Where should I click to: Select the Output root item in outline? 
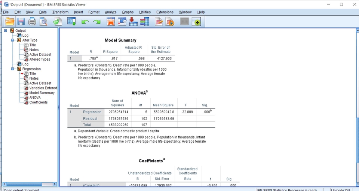pyautogui.click(x=21, y=30)
